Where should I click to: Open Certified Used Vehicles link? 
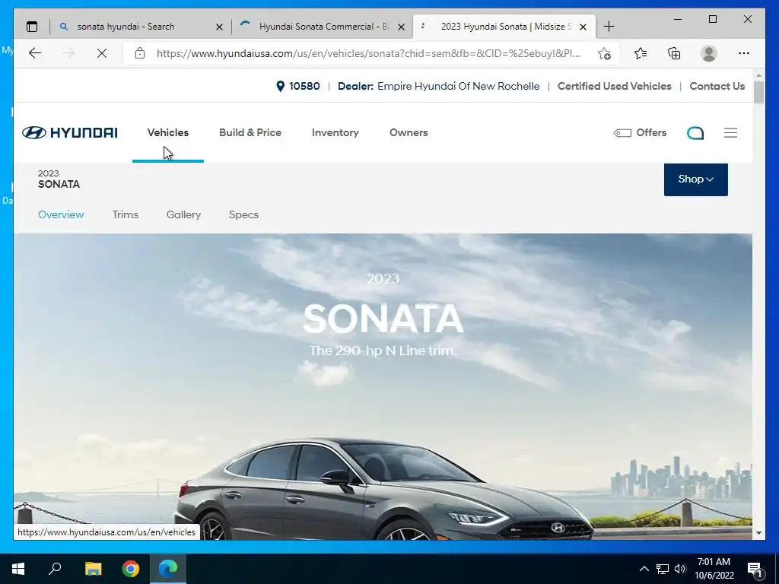(614, 87)
